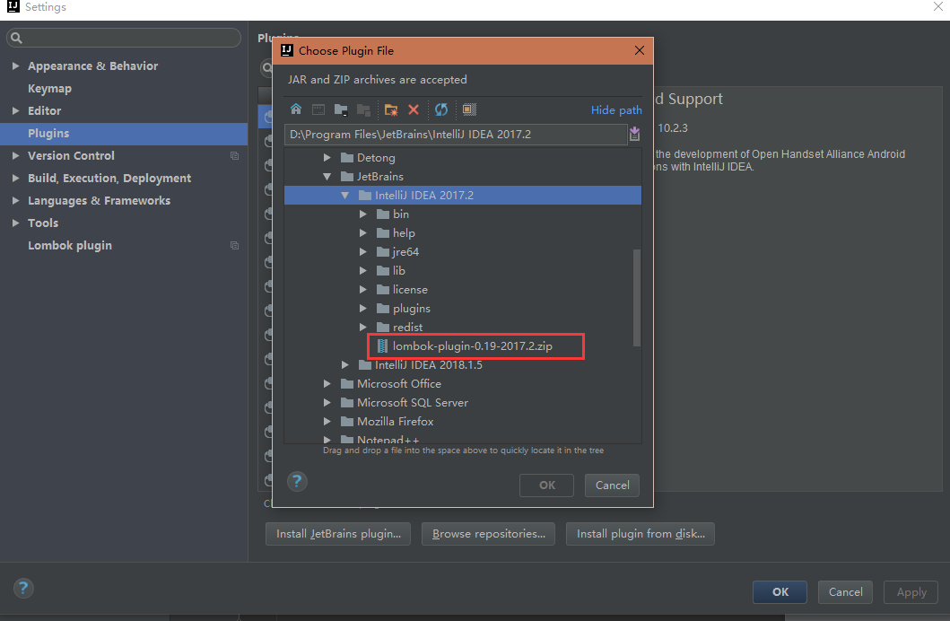Click OK in the Choose Plugin File dialog

click(546, 485)
